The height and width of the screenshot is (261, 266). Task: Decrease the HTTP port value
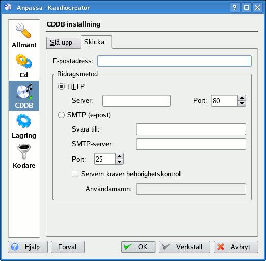(x=242, y=103)
